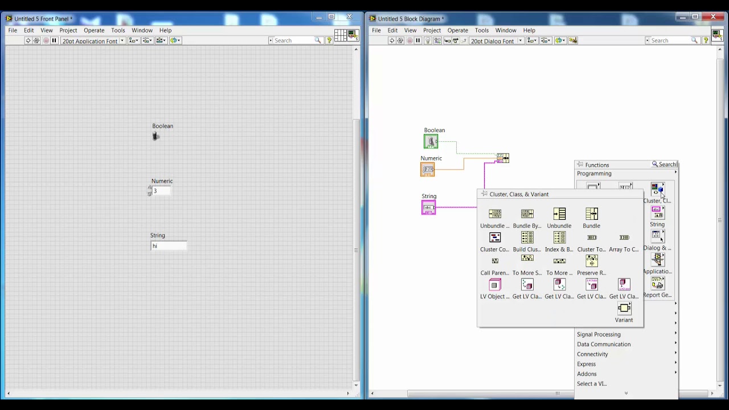Run the VI from Front Panel toolbar

tap(28, 40)
